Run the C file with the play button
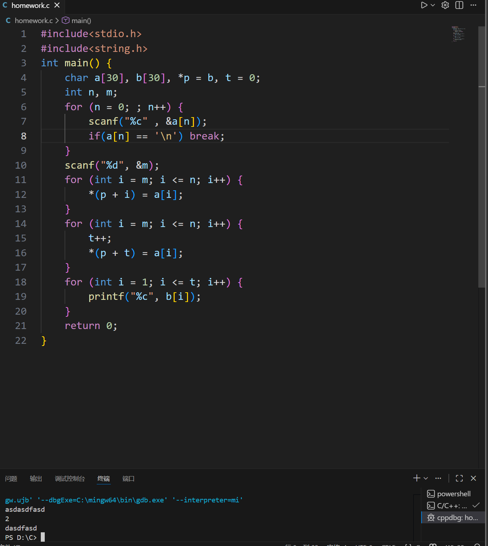The image size is (488, 546). click(424, 5)
